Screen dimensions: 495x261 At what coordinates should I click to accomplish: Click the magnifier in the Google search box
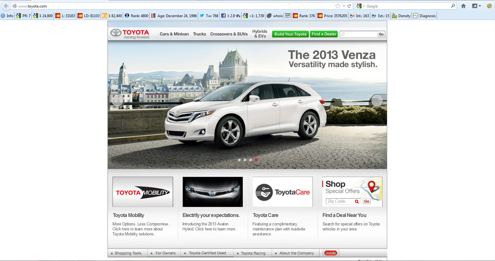pos(453,6)
